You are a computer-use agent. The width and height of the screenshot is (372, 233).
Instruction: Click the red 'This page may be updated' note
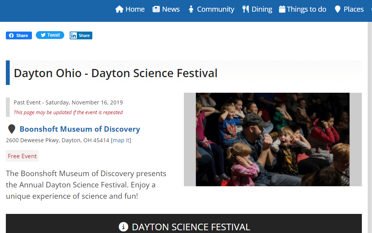pyautogui.click(x=68, y=113)
